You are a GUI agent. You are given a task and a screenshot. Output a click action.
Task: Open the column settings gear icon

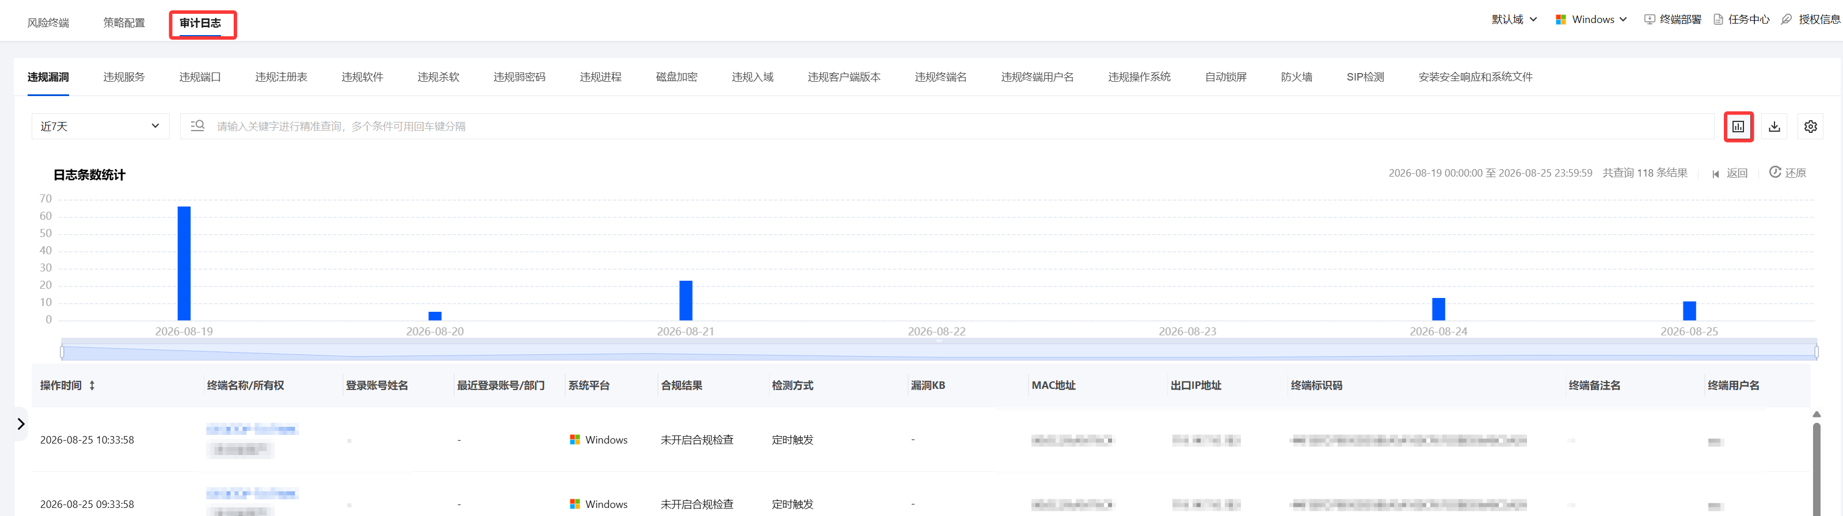[1810, 127]
